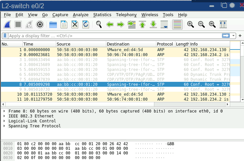244x161 pixels.
Task: Open the File menu
Action: 7,15
